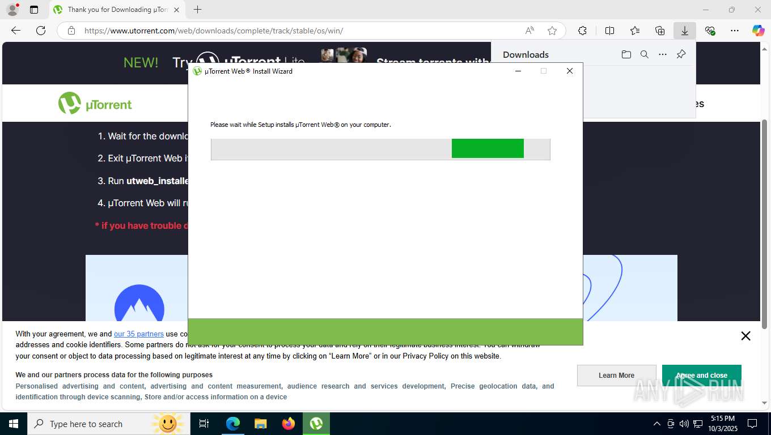Launch Copilot from Edge toolbar

pos(758,31)
